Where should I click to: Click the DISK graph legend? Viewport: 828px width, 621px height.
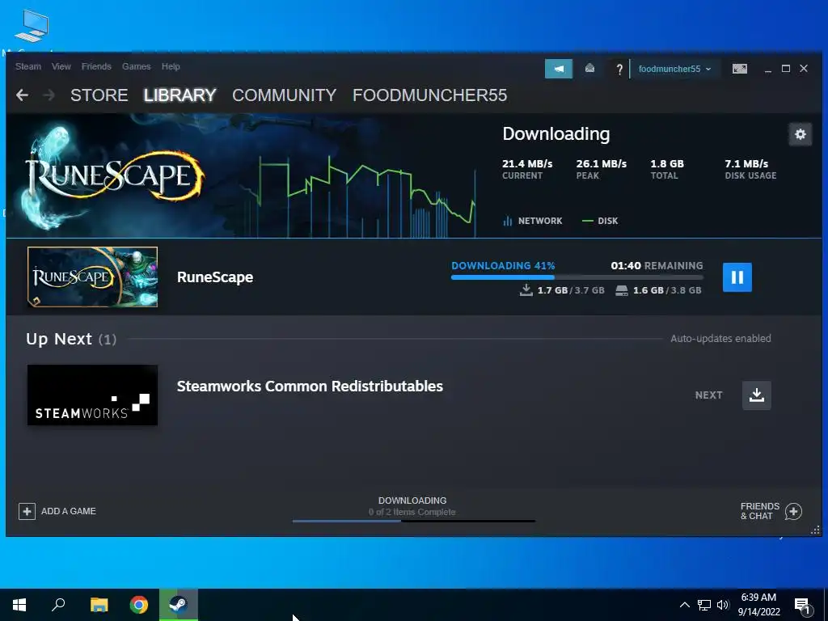click(600, 221)
